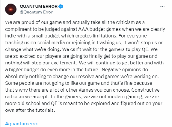Click the word 'Constructive' in the tweet

145,90
